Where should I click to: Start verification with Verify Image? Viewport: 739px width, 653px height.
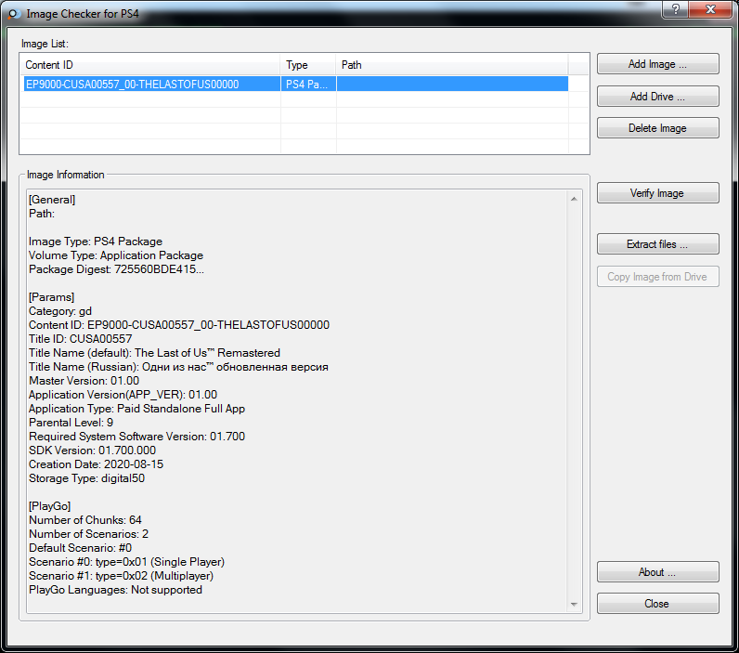pyautogui.click(x=657, y=193)
